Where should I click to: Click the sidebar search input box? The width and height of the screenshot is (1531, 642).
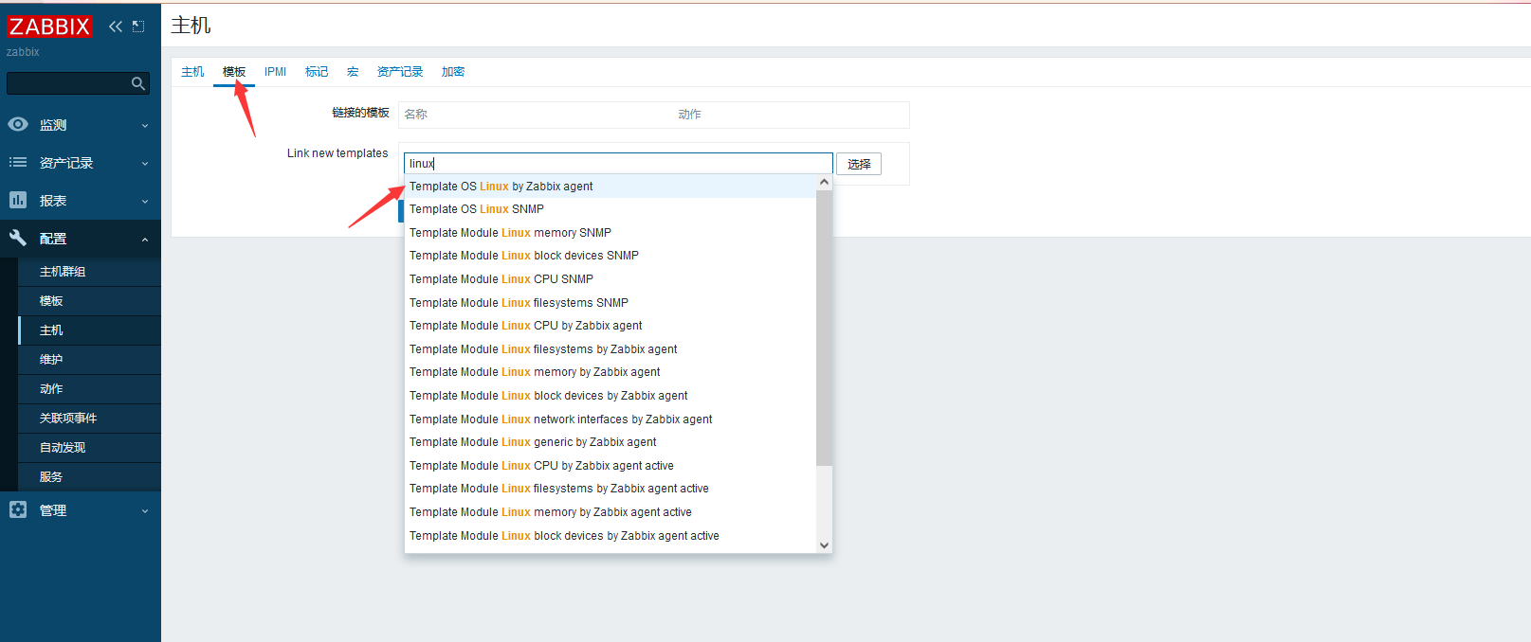(x=78, y=83)
